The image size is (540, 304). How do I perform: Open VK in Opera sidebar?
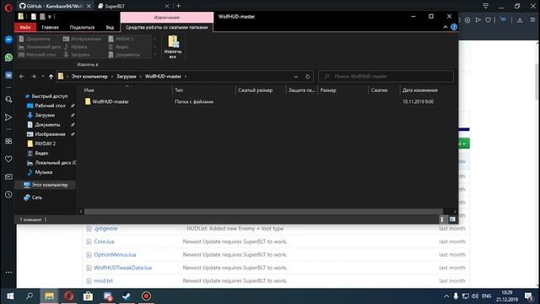(x=8, y=75)
